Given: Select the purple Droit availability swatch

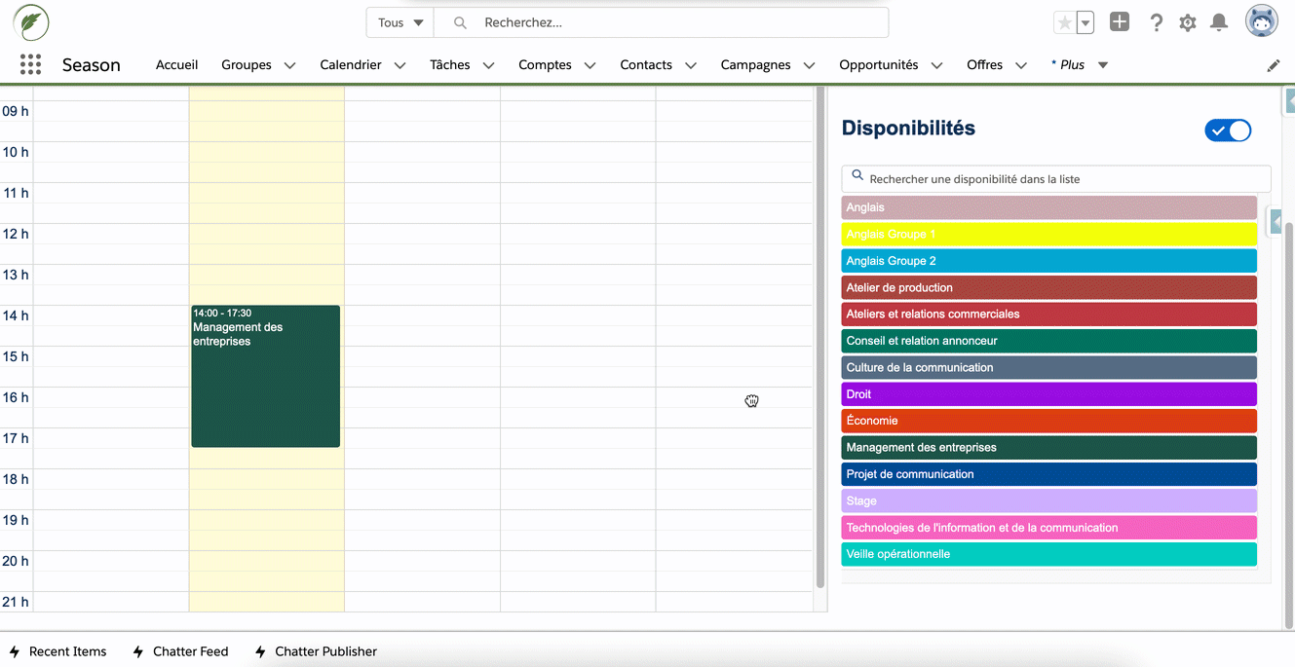Looking at the screenshot, I should pos(1048,393).
